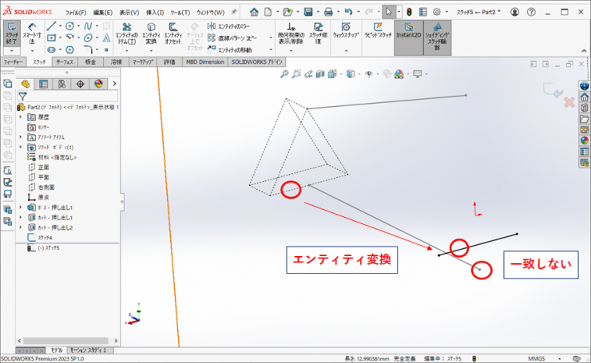The height and width of the screenshot is (363, 591).
Task: Switch to the サーフェス tab
Action: click(65, 61)
